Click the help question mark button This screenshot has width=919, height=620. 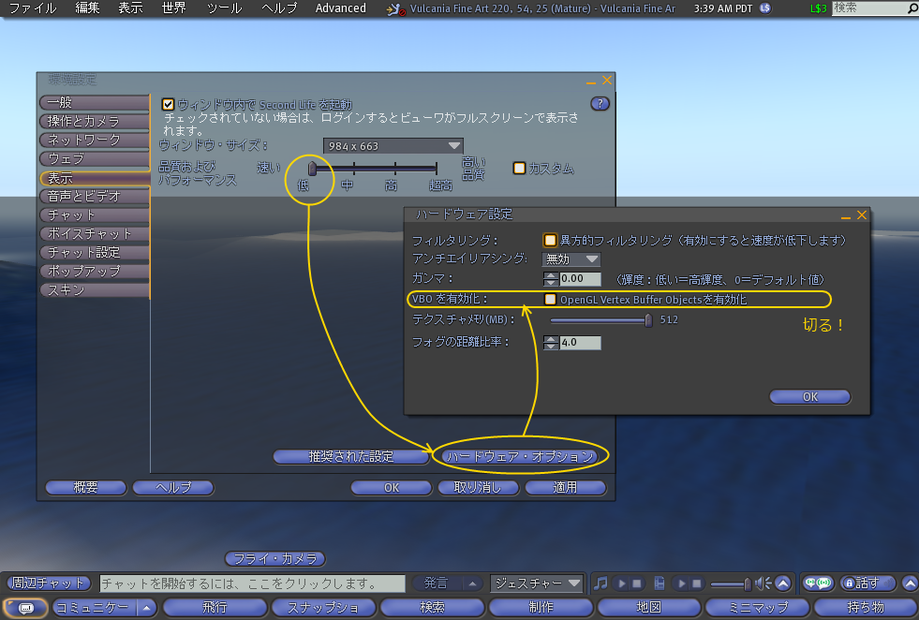coord(600,104)
